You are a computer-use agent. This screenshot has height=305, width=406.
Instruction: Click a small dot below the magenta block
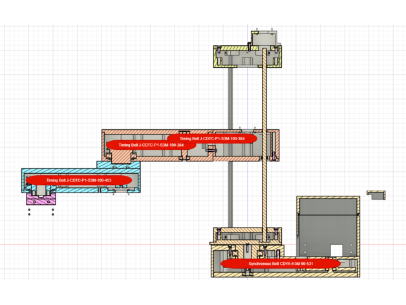29,210
